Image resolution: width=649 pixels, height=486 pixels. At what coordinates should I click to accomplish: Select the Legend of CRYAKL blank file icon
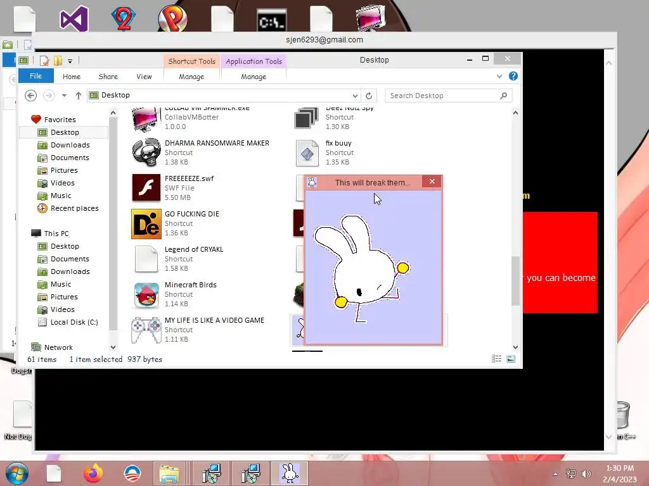[x=146, y=259]
